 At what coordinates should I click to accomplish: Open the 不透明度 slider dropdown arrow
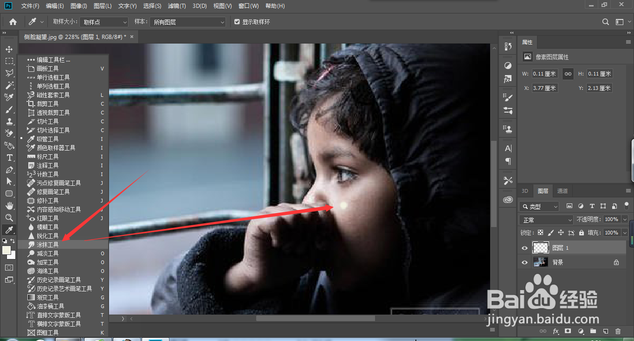click(x=625, y=219)
